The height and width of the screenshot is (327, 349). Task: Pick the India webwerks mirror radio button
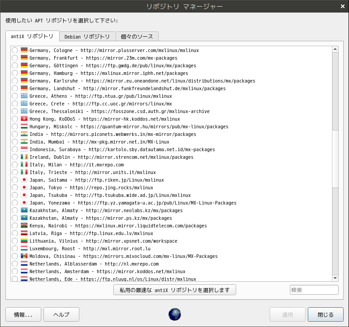[x=15, y=134]
